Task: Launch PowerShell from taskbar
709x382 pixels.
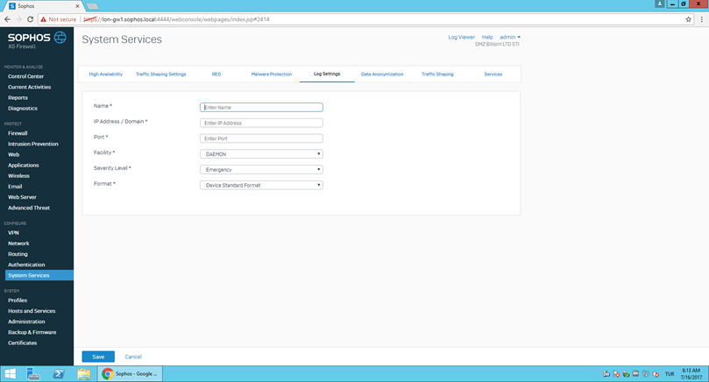Action: click(59, 374)
